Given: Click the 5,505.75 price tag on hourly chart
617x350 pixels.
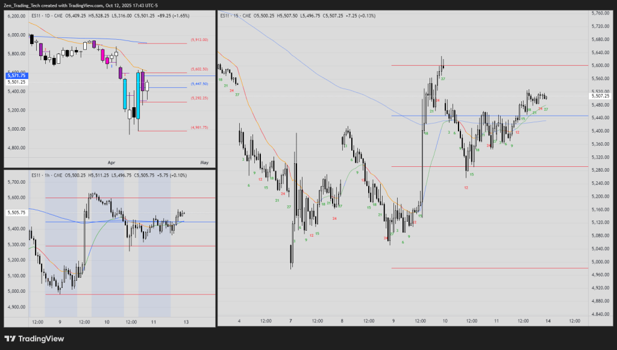Looking at the screenshot, I should point(16,213).
